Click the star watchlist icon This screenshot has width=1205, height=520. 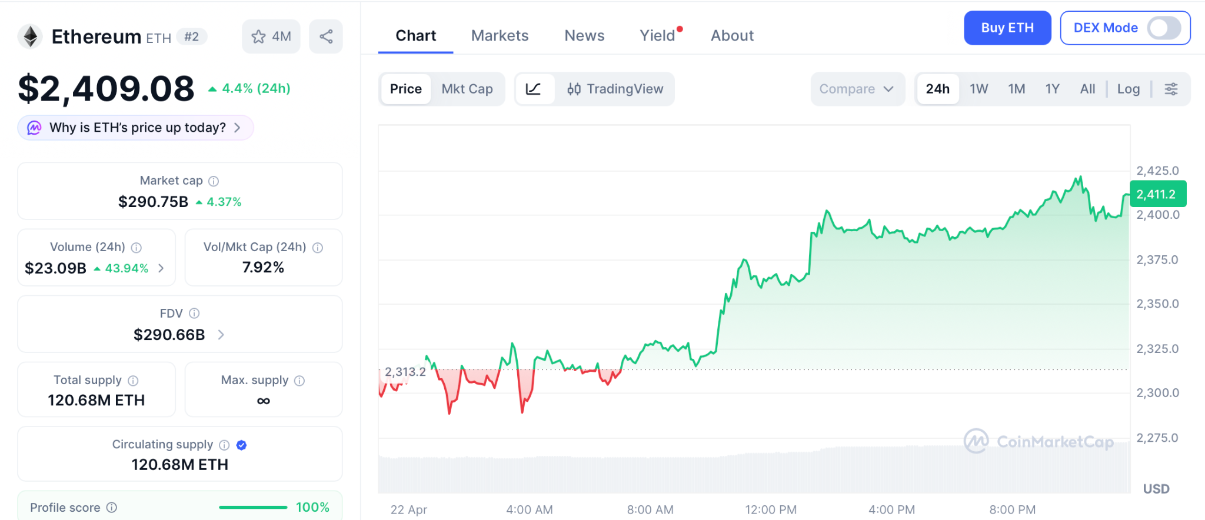pos(259,37)
